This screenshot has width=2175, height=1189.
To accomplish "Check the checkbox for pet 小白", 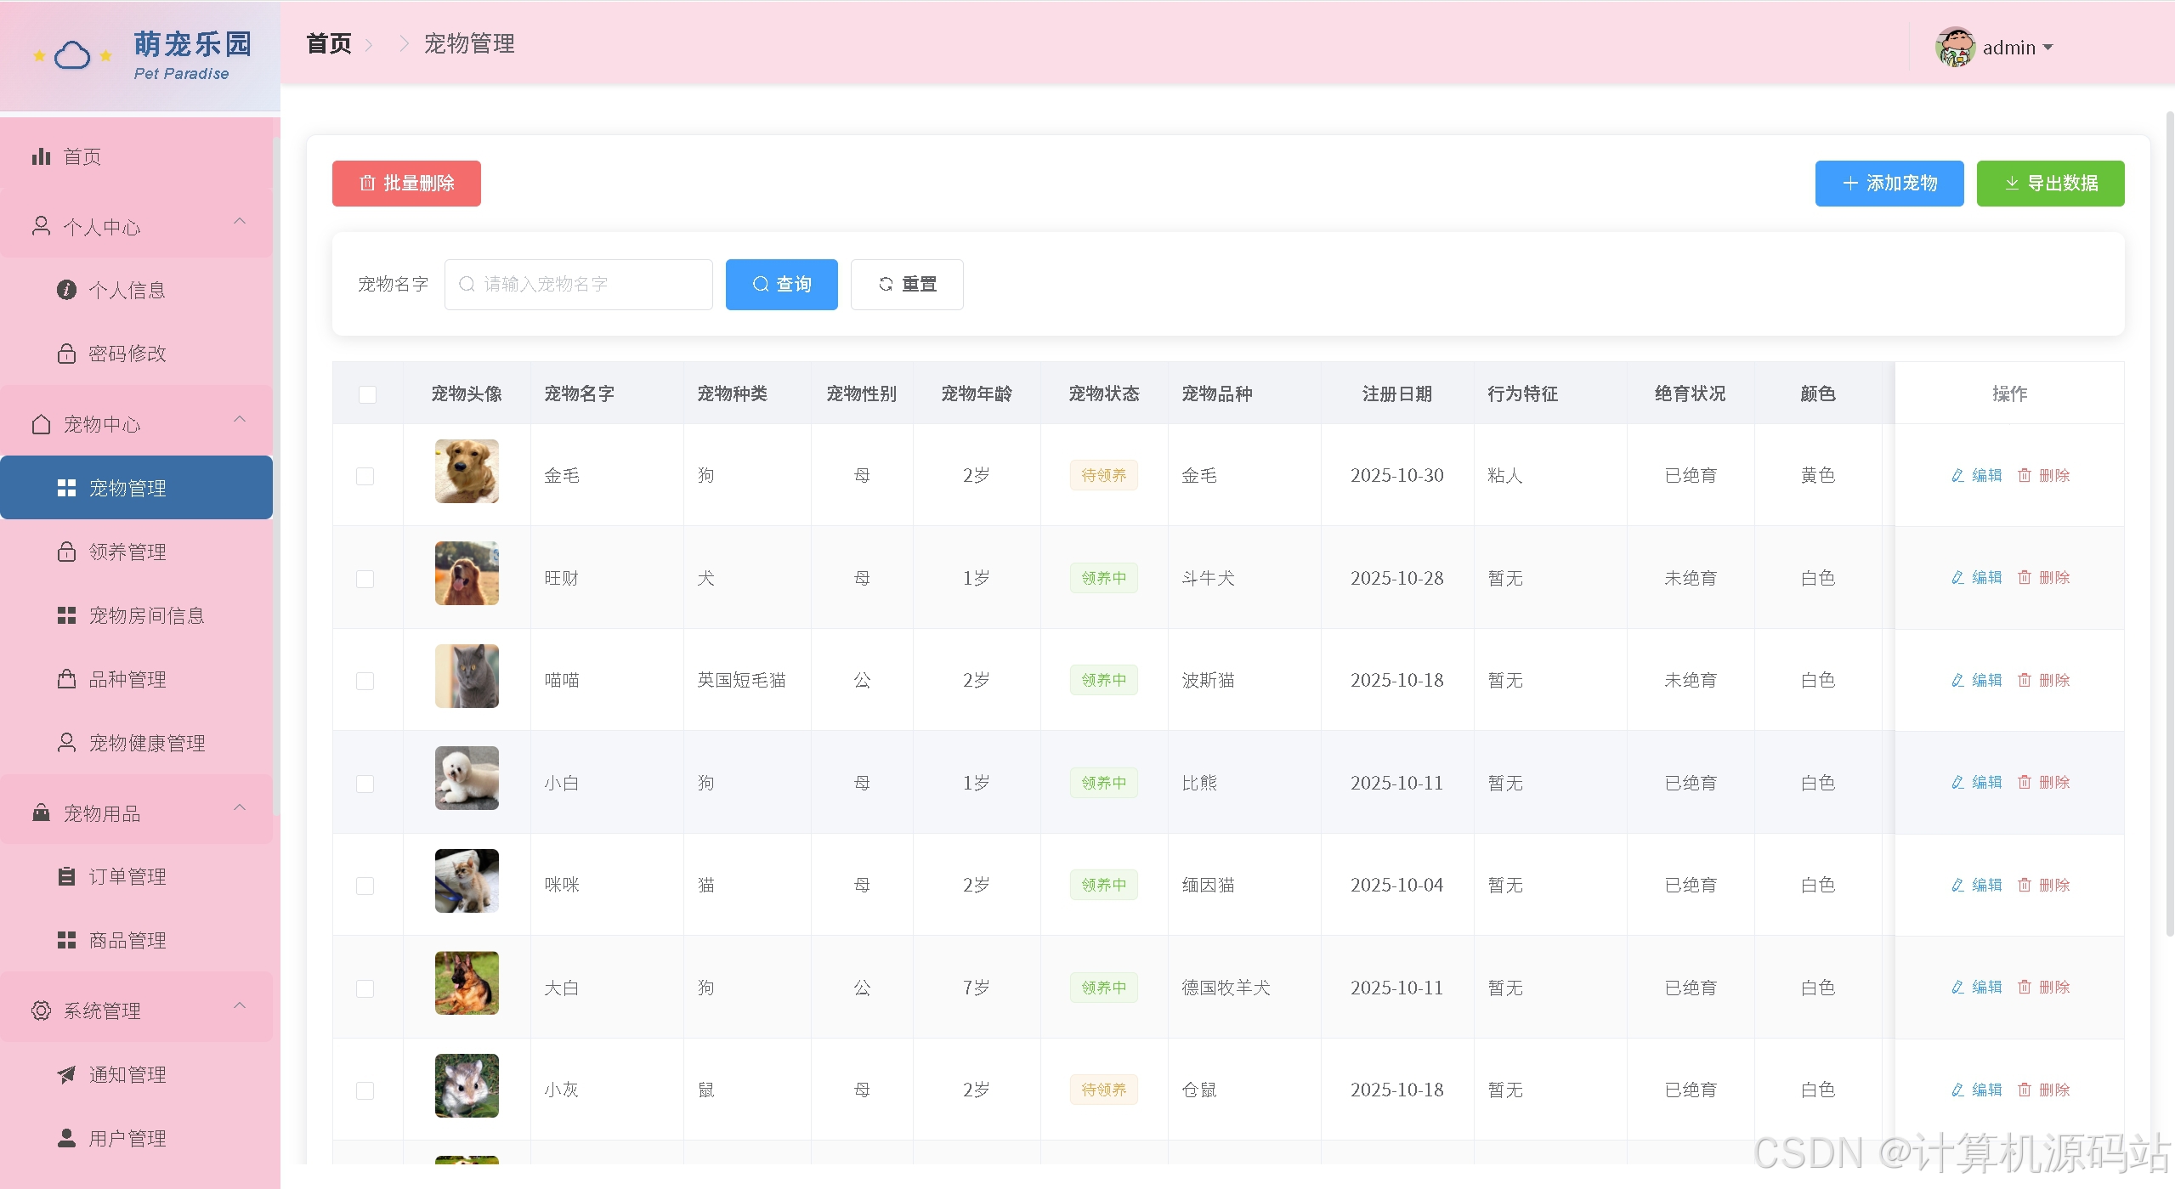I will click(x=365, y=784).
